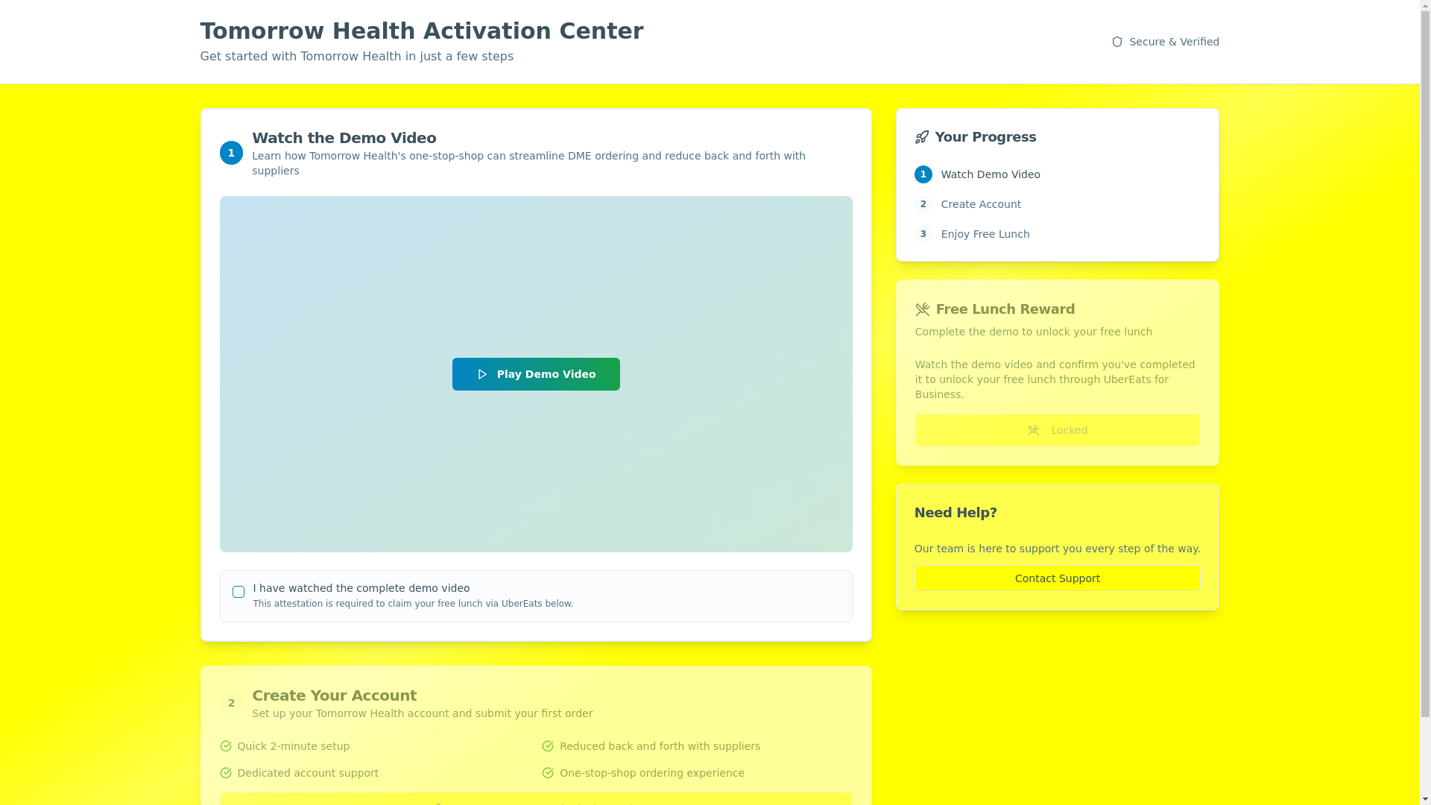This screenshot has width=1431, height=805.
Task: Click the Watch the Demo Video heading
Action: tap(344, 138)
